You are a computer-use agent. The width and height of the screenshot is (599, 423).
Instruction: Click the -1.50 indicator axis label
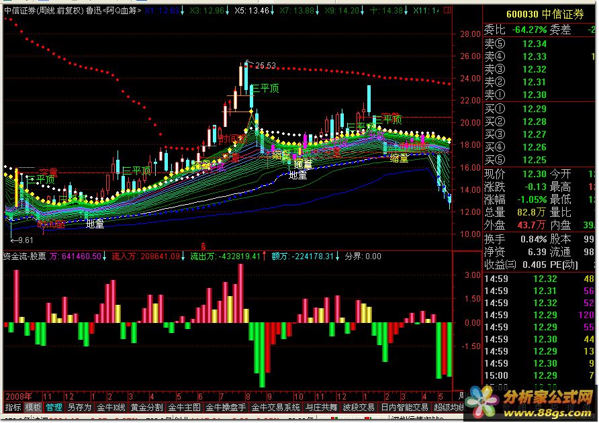[472, 346]
